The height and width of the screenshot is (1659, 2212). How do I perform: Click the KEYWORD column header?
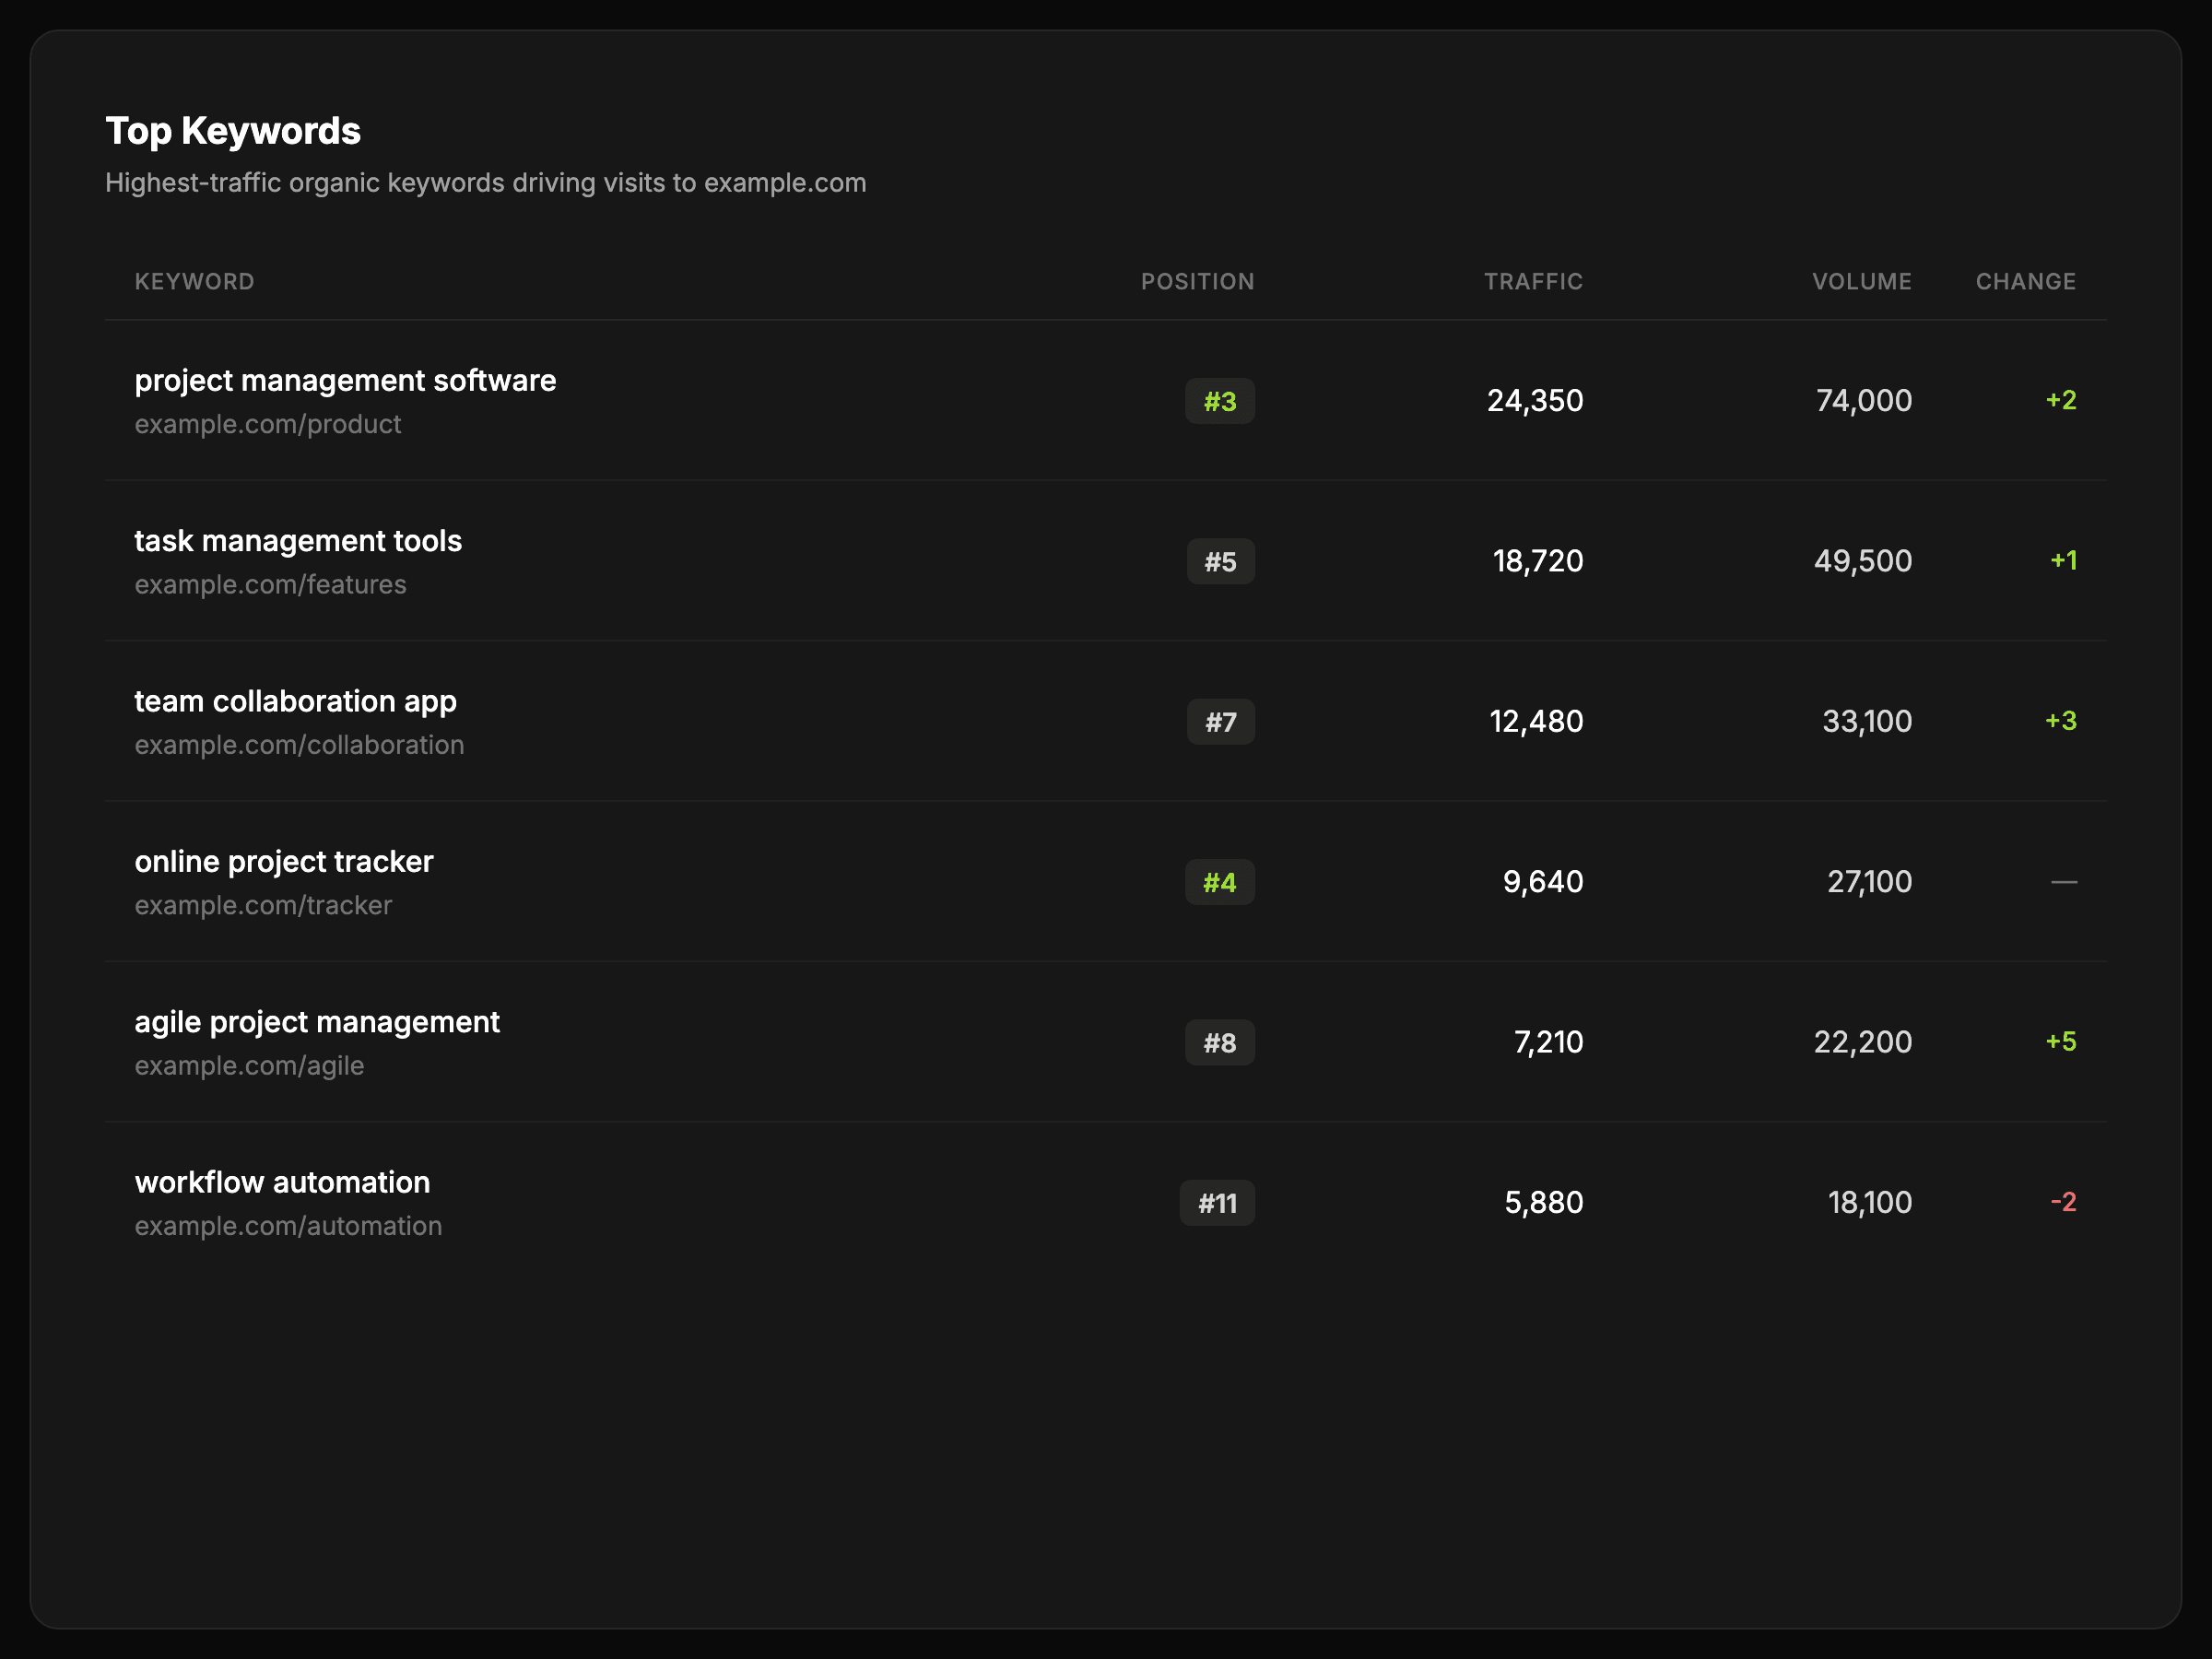(x=194, y=282)
